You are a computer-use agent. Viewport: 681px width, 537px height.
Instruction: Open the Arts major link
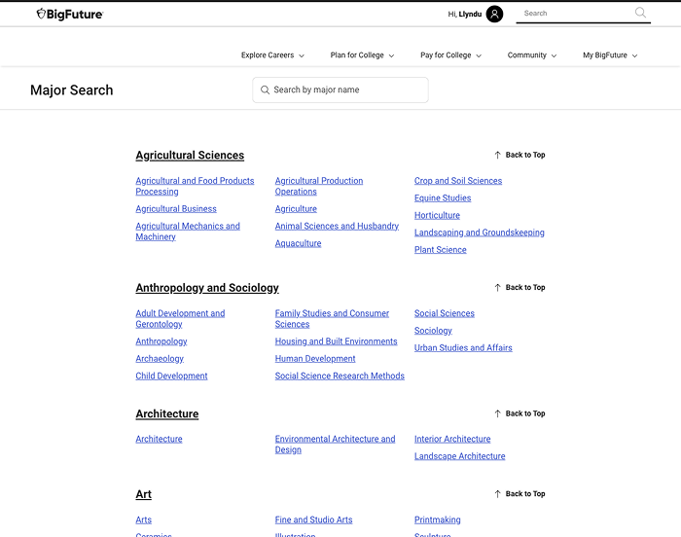[x=143, y=520]
